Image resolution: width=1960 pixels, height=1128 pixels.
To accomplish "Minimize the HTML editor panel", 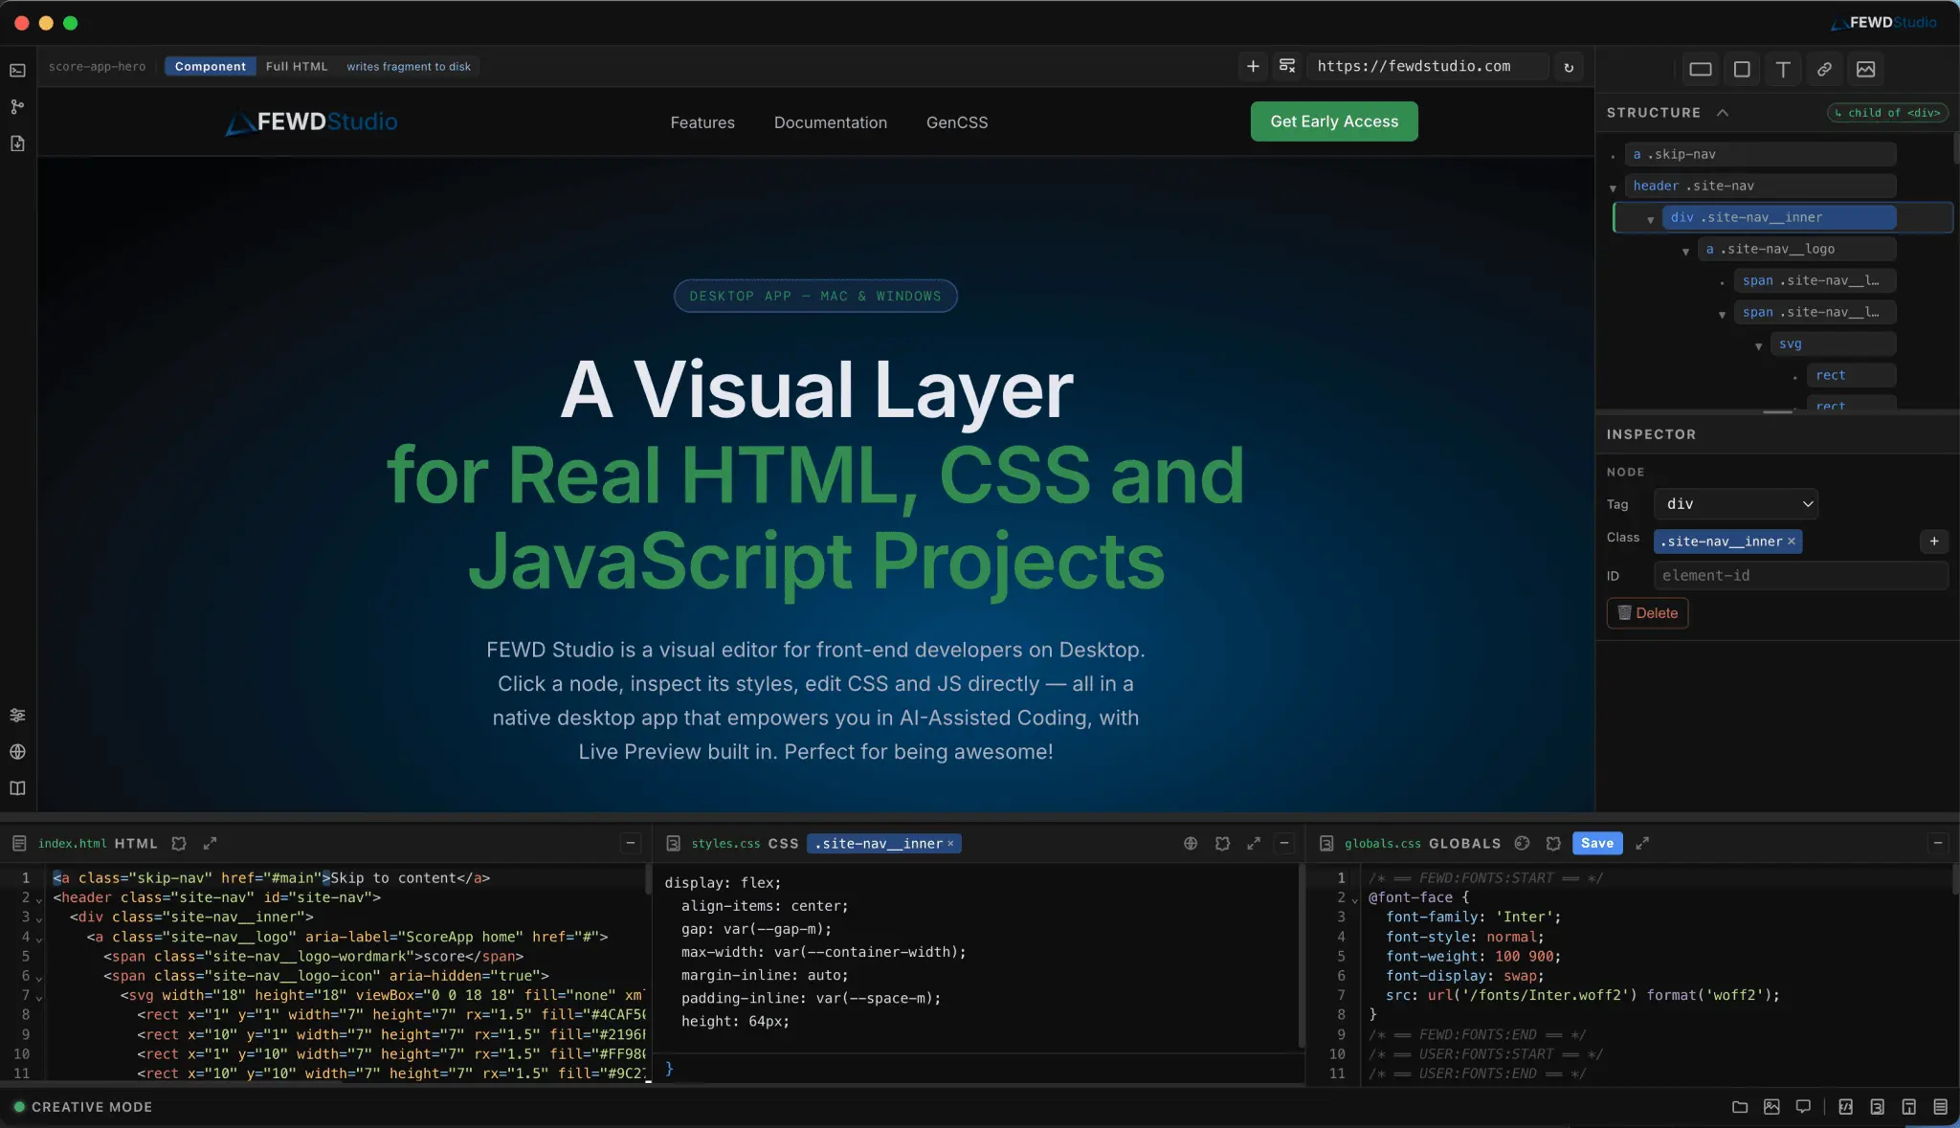I will 631,843.
